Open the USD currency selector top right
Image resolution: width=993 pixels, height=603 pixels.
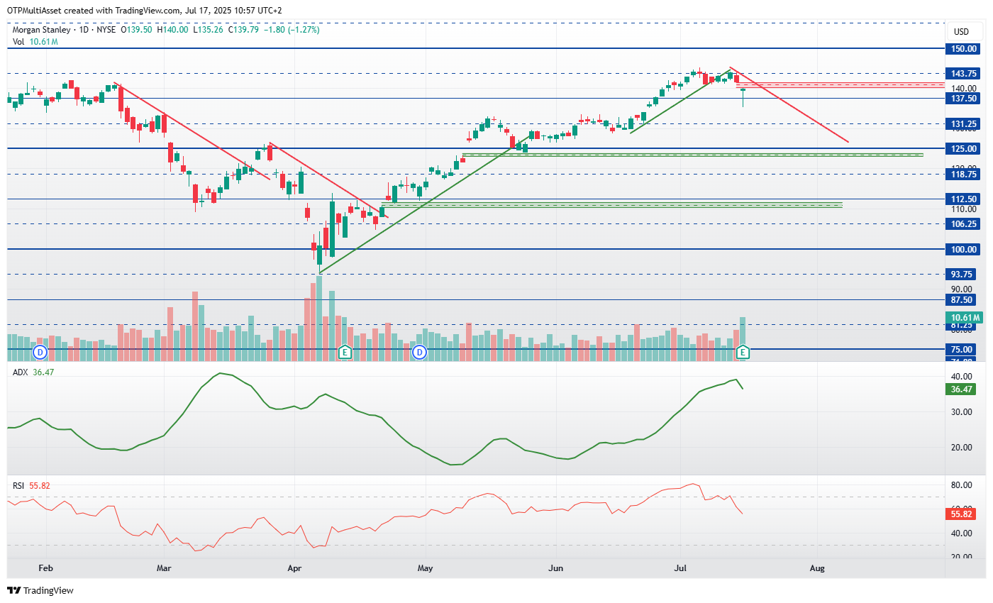coord(963,31)
